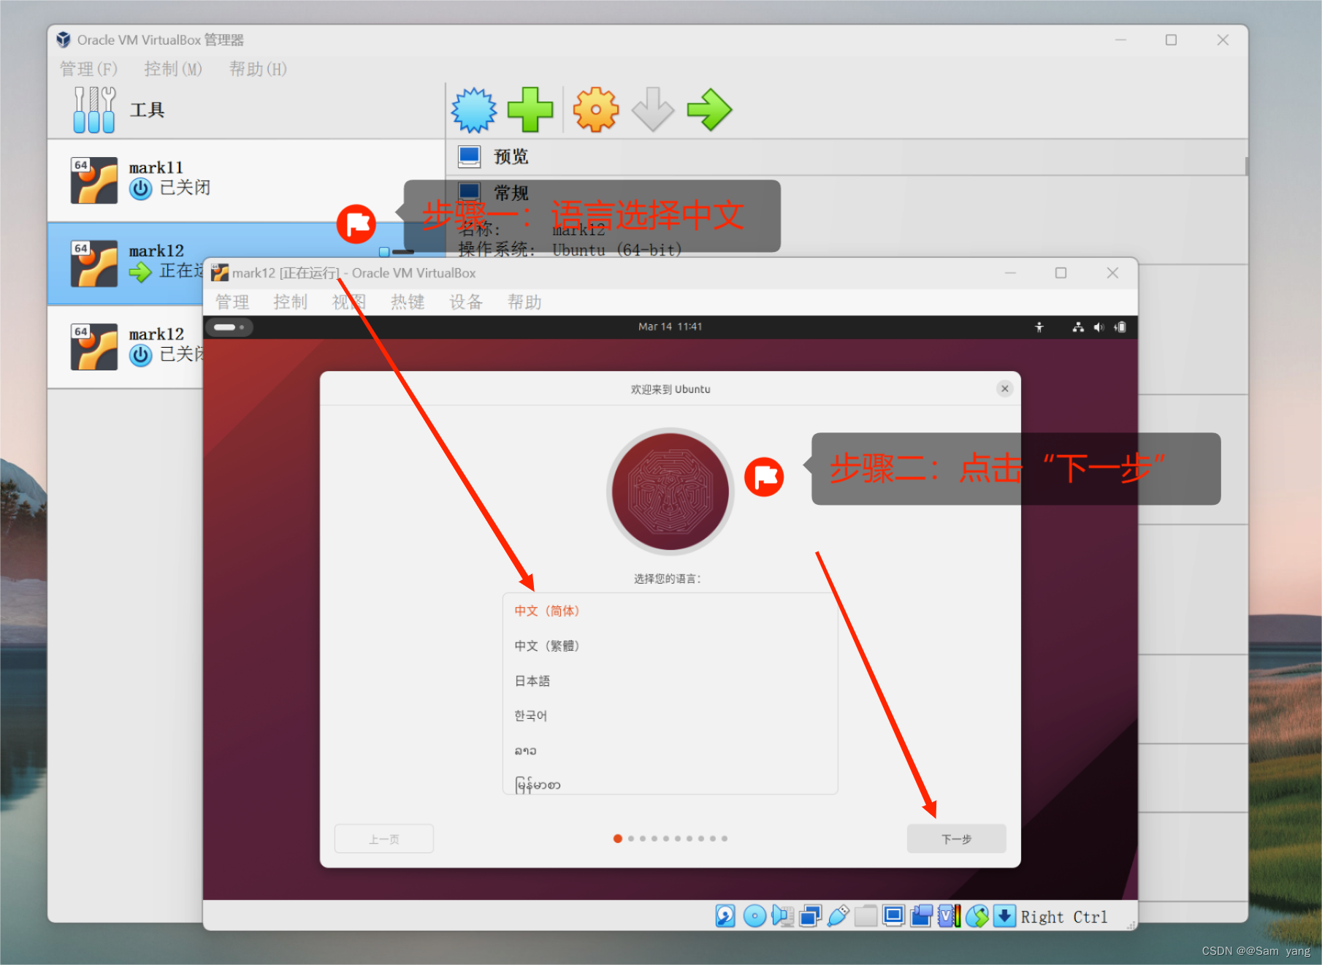Select mark11 VM in the machine list
The width and height of the screenshot is (1322, 965).
246,180
